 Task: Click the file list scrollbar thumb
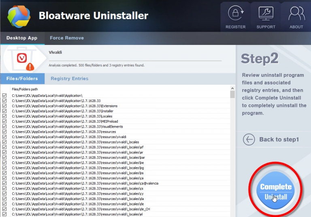pos(232,94)
